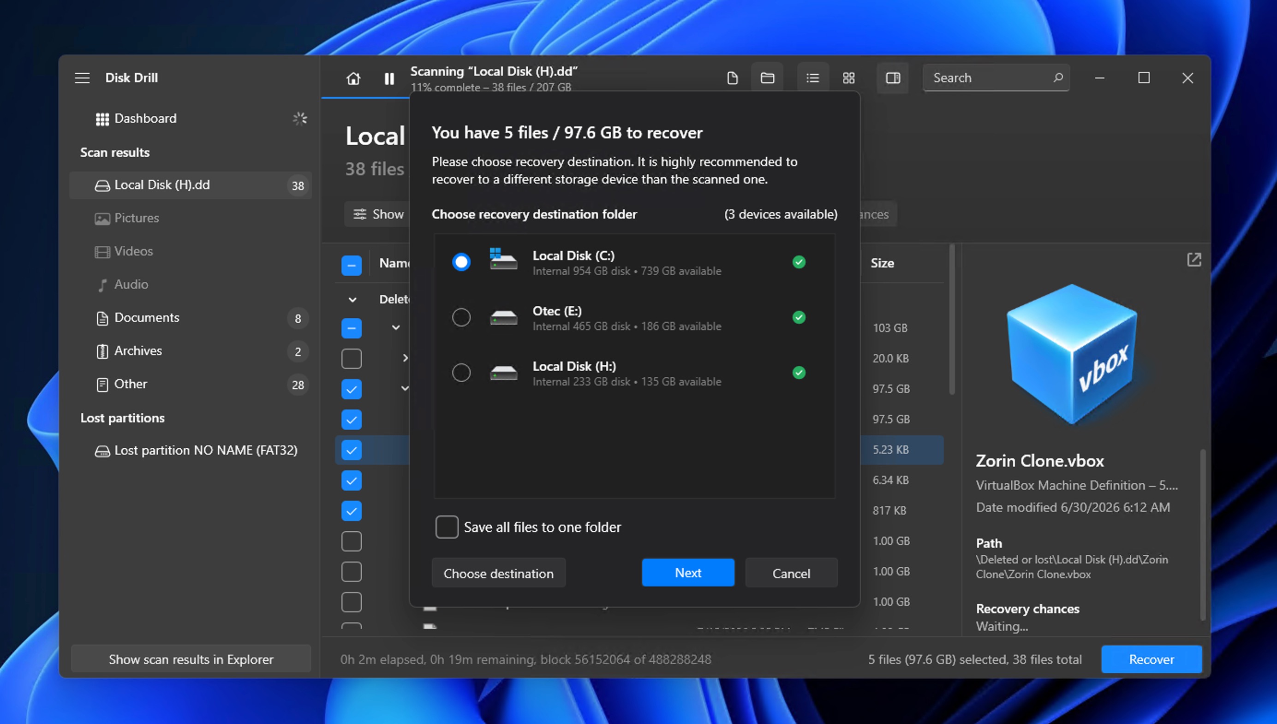Select list view layout icon
The width and height of the screenshot is (1277, 724).
point(813,78)
